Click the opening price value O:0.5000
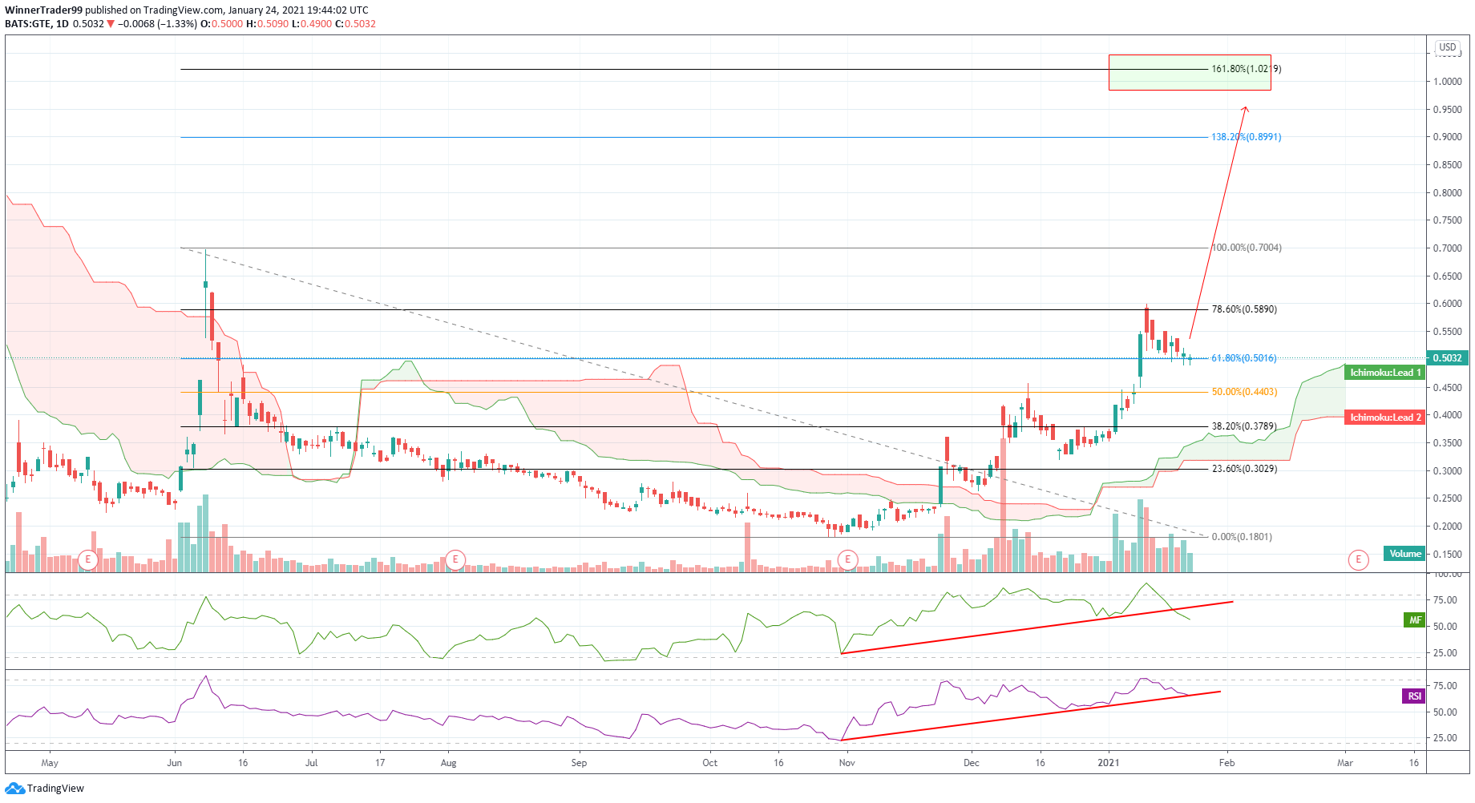The width and height of the screenshot is (1475, 803). click(221, 24)
